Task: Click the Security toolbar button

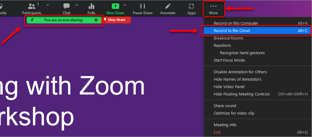Action: [3, 9]
